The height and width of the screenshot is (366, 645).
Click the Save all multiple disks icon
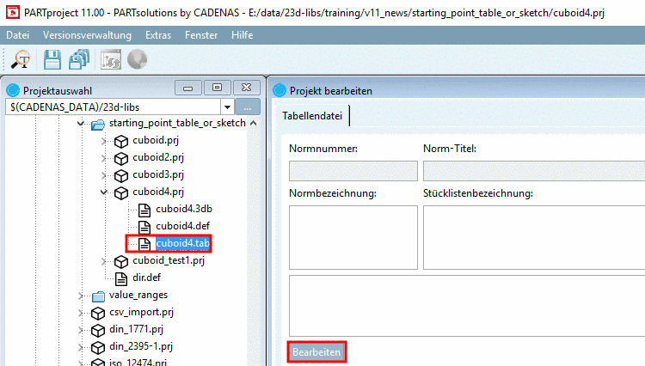tap(79, 59)
